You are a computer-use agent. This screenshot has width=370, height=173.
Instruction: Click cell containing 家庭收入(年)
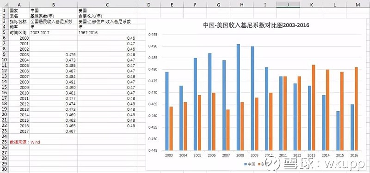point(107,16)
